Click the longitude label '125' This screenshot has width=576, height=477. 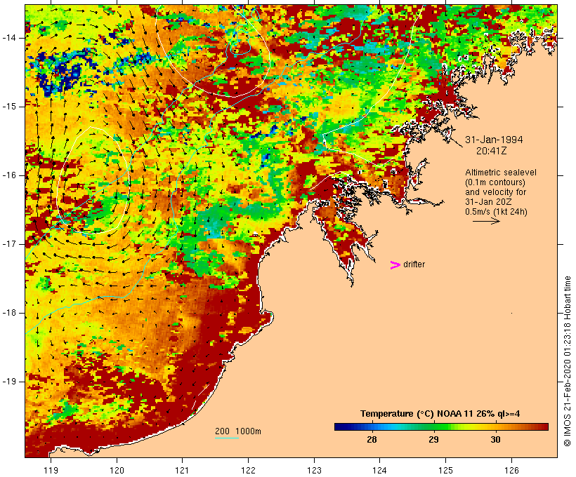click(x=445, y=470)
